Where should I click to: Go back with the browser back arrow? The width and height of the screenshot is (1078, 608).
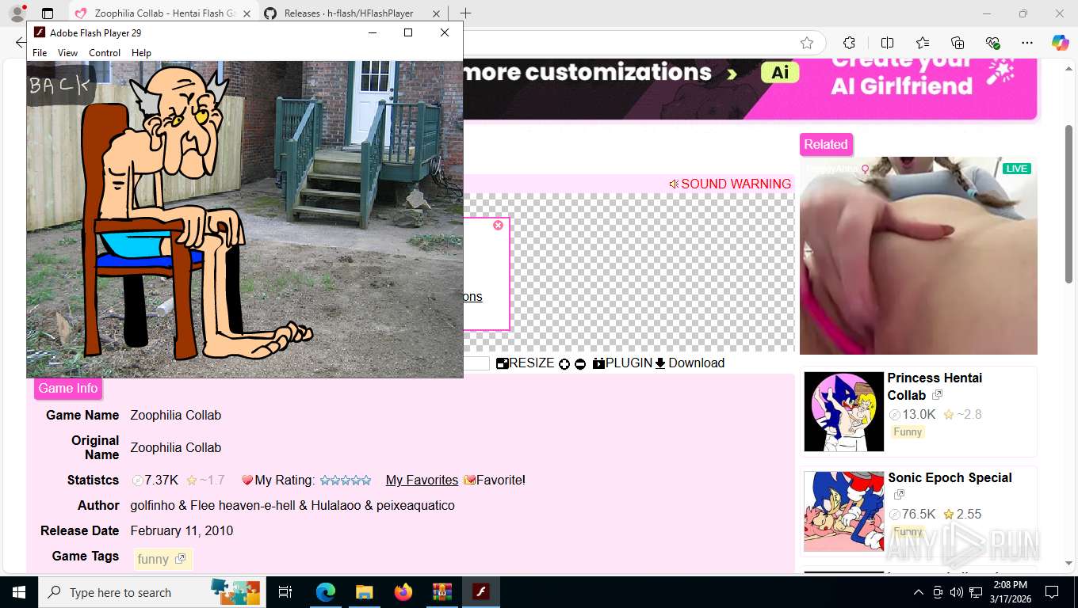[20, 43]
